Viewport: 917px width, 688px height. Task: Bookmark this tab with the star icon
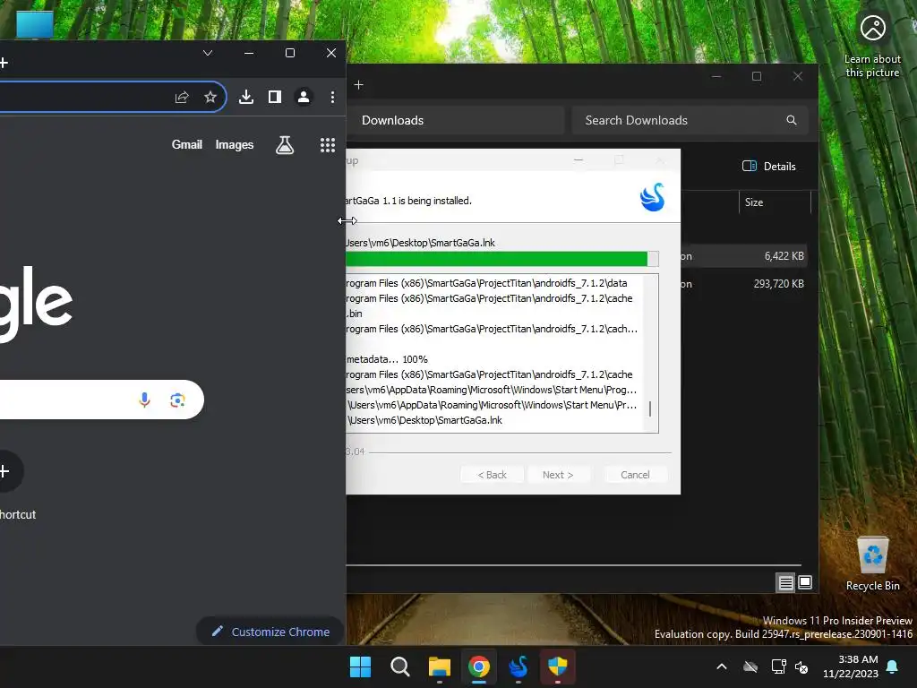click(210, 97)
